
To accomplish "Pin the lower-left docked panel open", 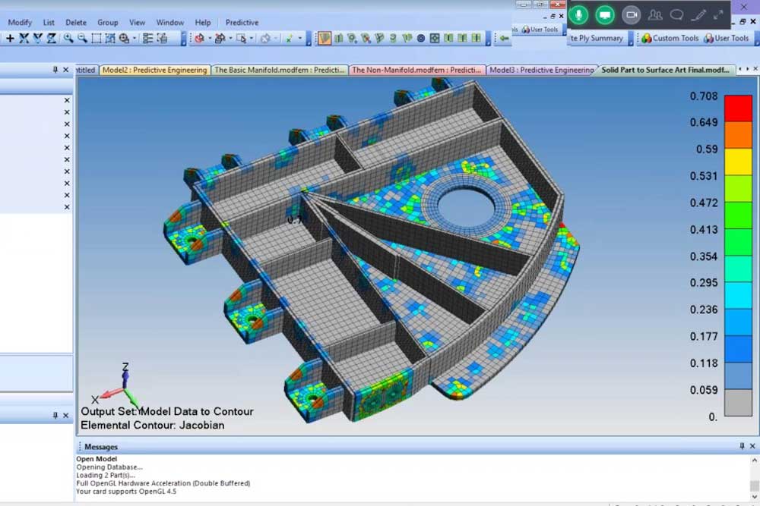I will (x=57, y=415).
